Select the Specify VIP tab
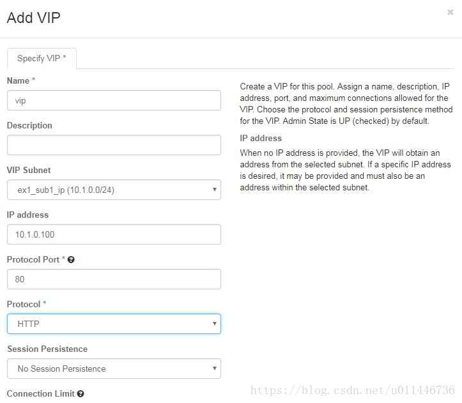This screenshot has width=462, height=403. pos(42,58)
